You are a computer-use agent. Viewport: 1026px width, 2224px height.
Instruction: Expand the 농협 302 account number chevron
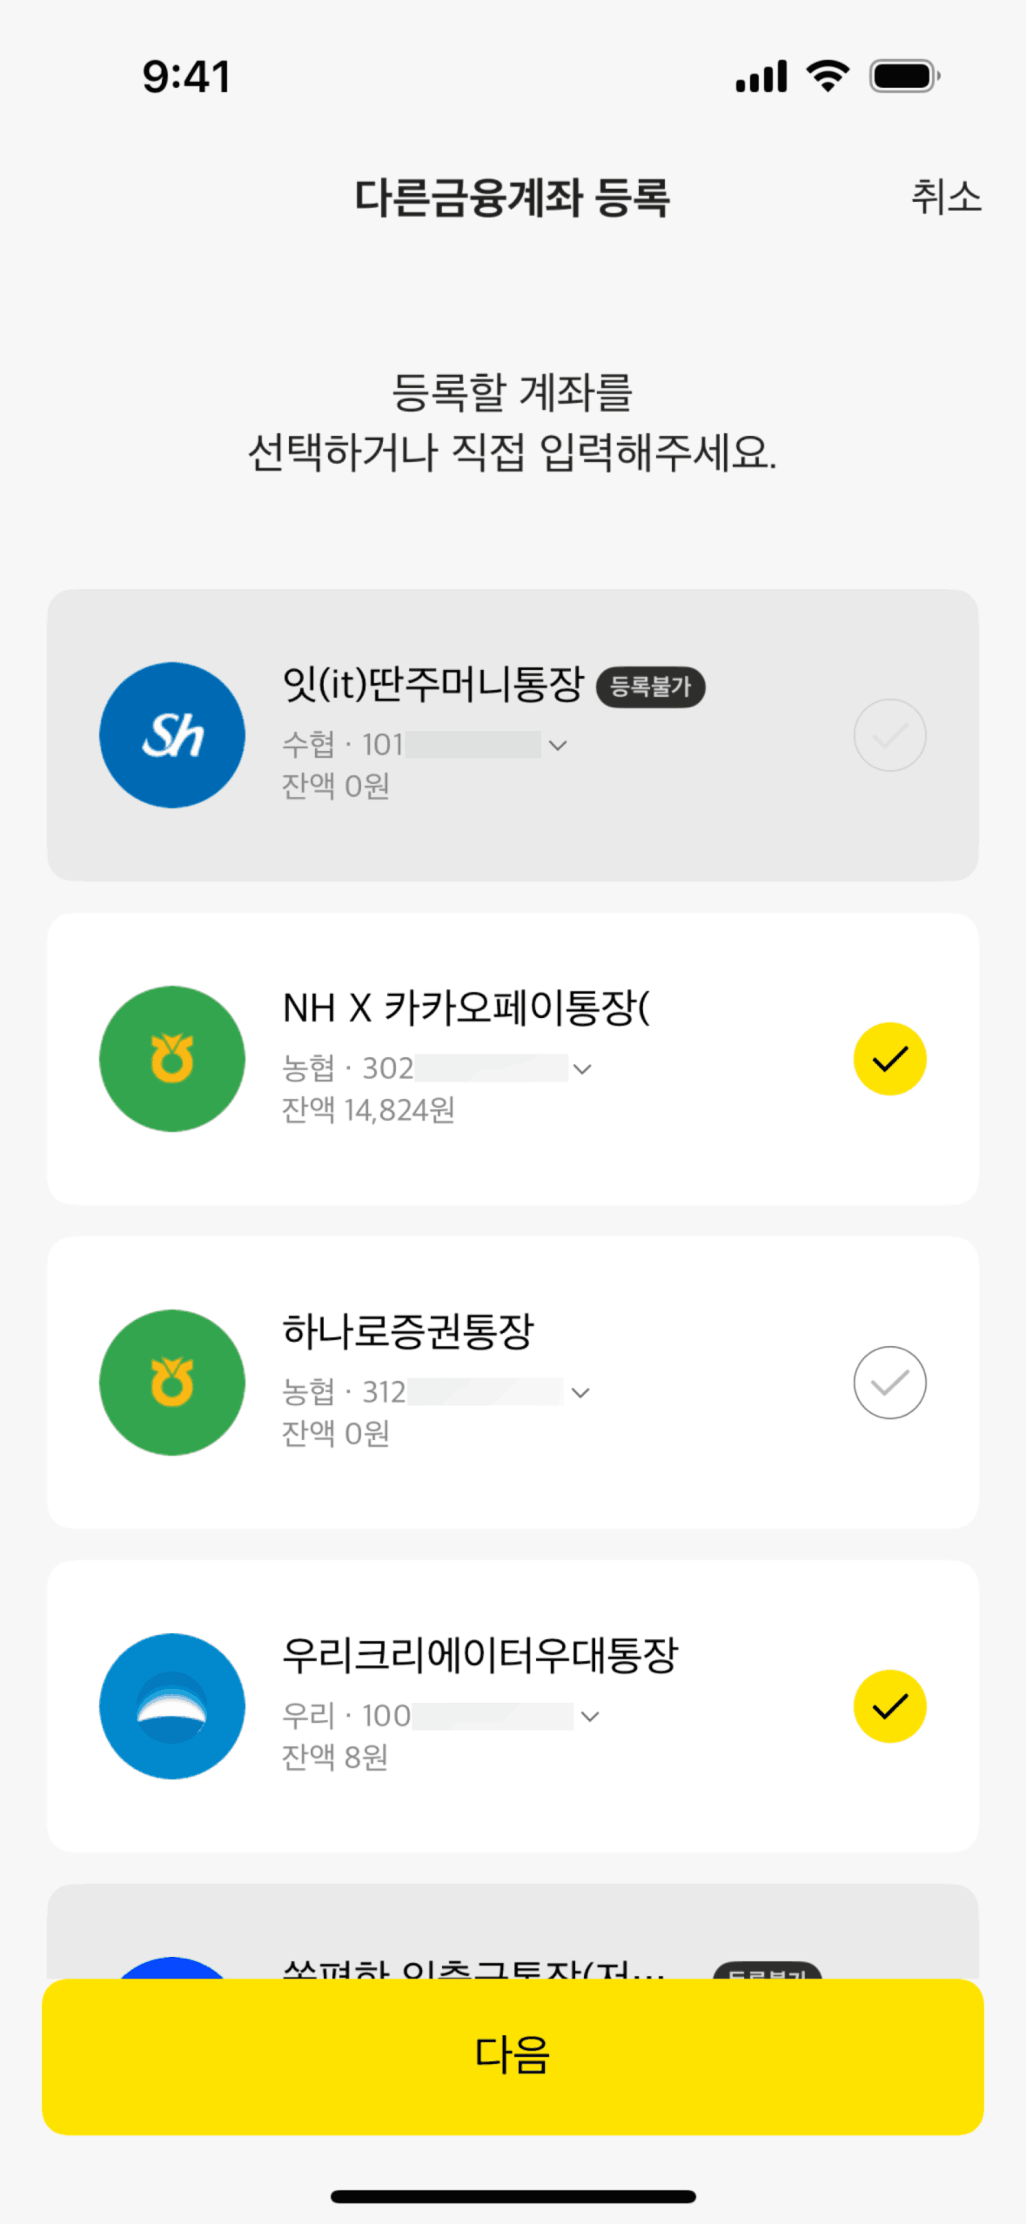click(x=583, y=1069)
